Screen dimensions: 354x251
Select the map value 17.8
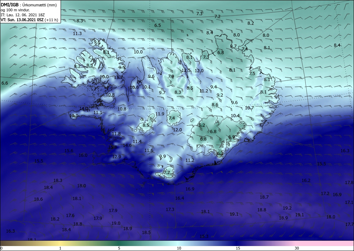(x=349, y=183)
